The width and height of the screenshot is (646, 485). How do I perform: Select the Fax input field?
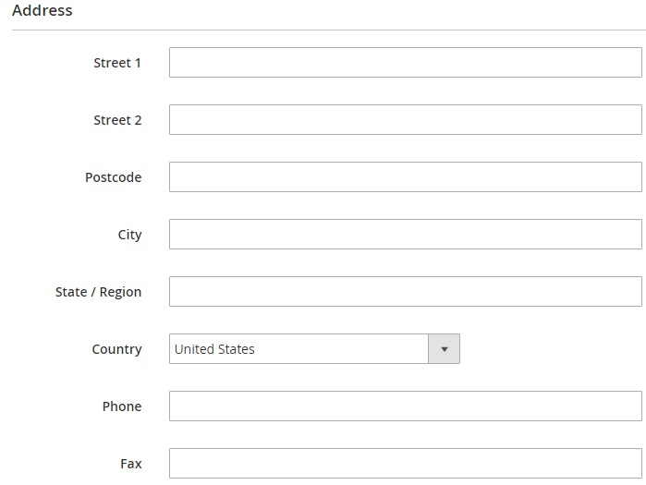[405, 463]
